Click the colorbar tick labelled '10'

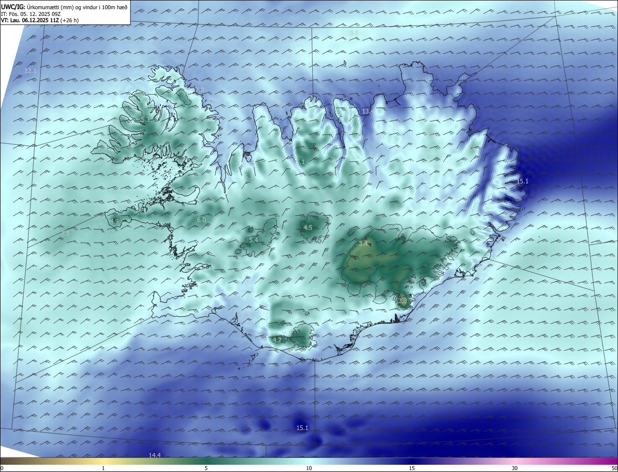(309, 468)
